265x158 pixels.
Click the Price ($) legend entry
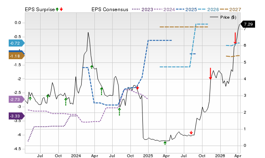(x=223, y=17)
